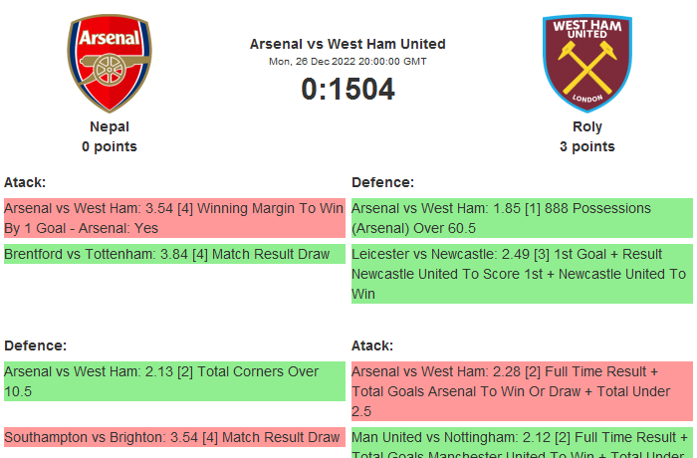Select the Leicester vs Newcastle bet row
Image resolution: width=697 pixels, height=458 pixels.
[x=522, y=273]
